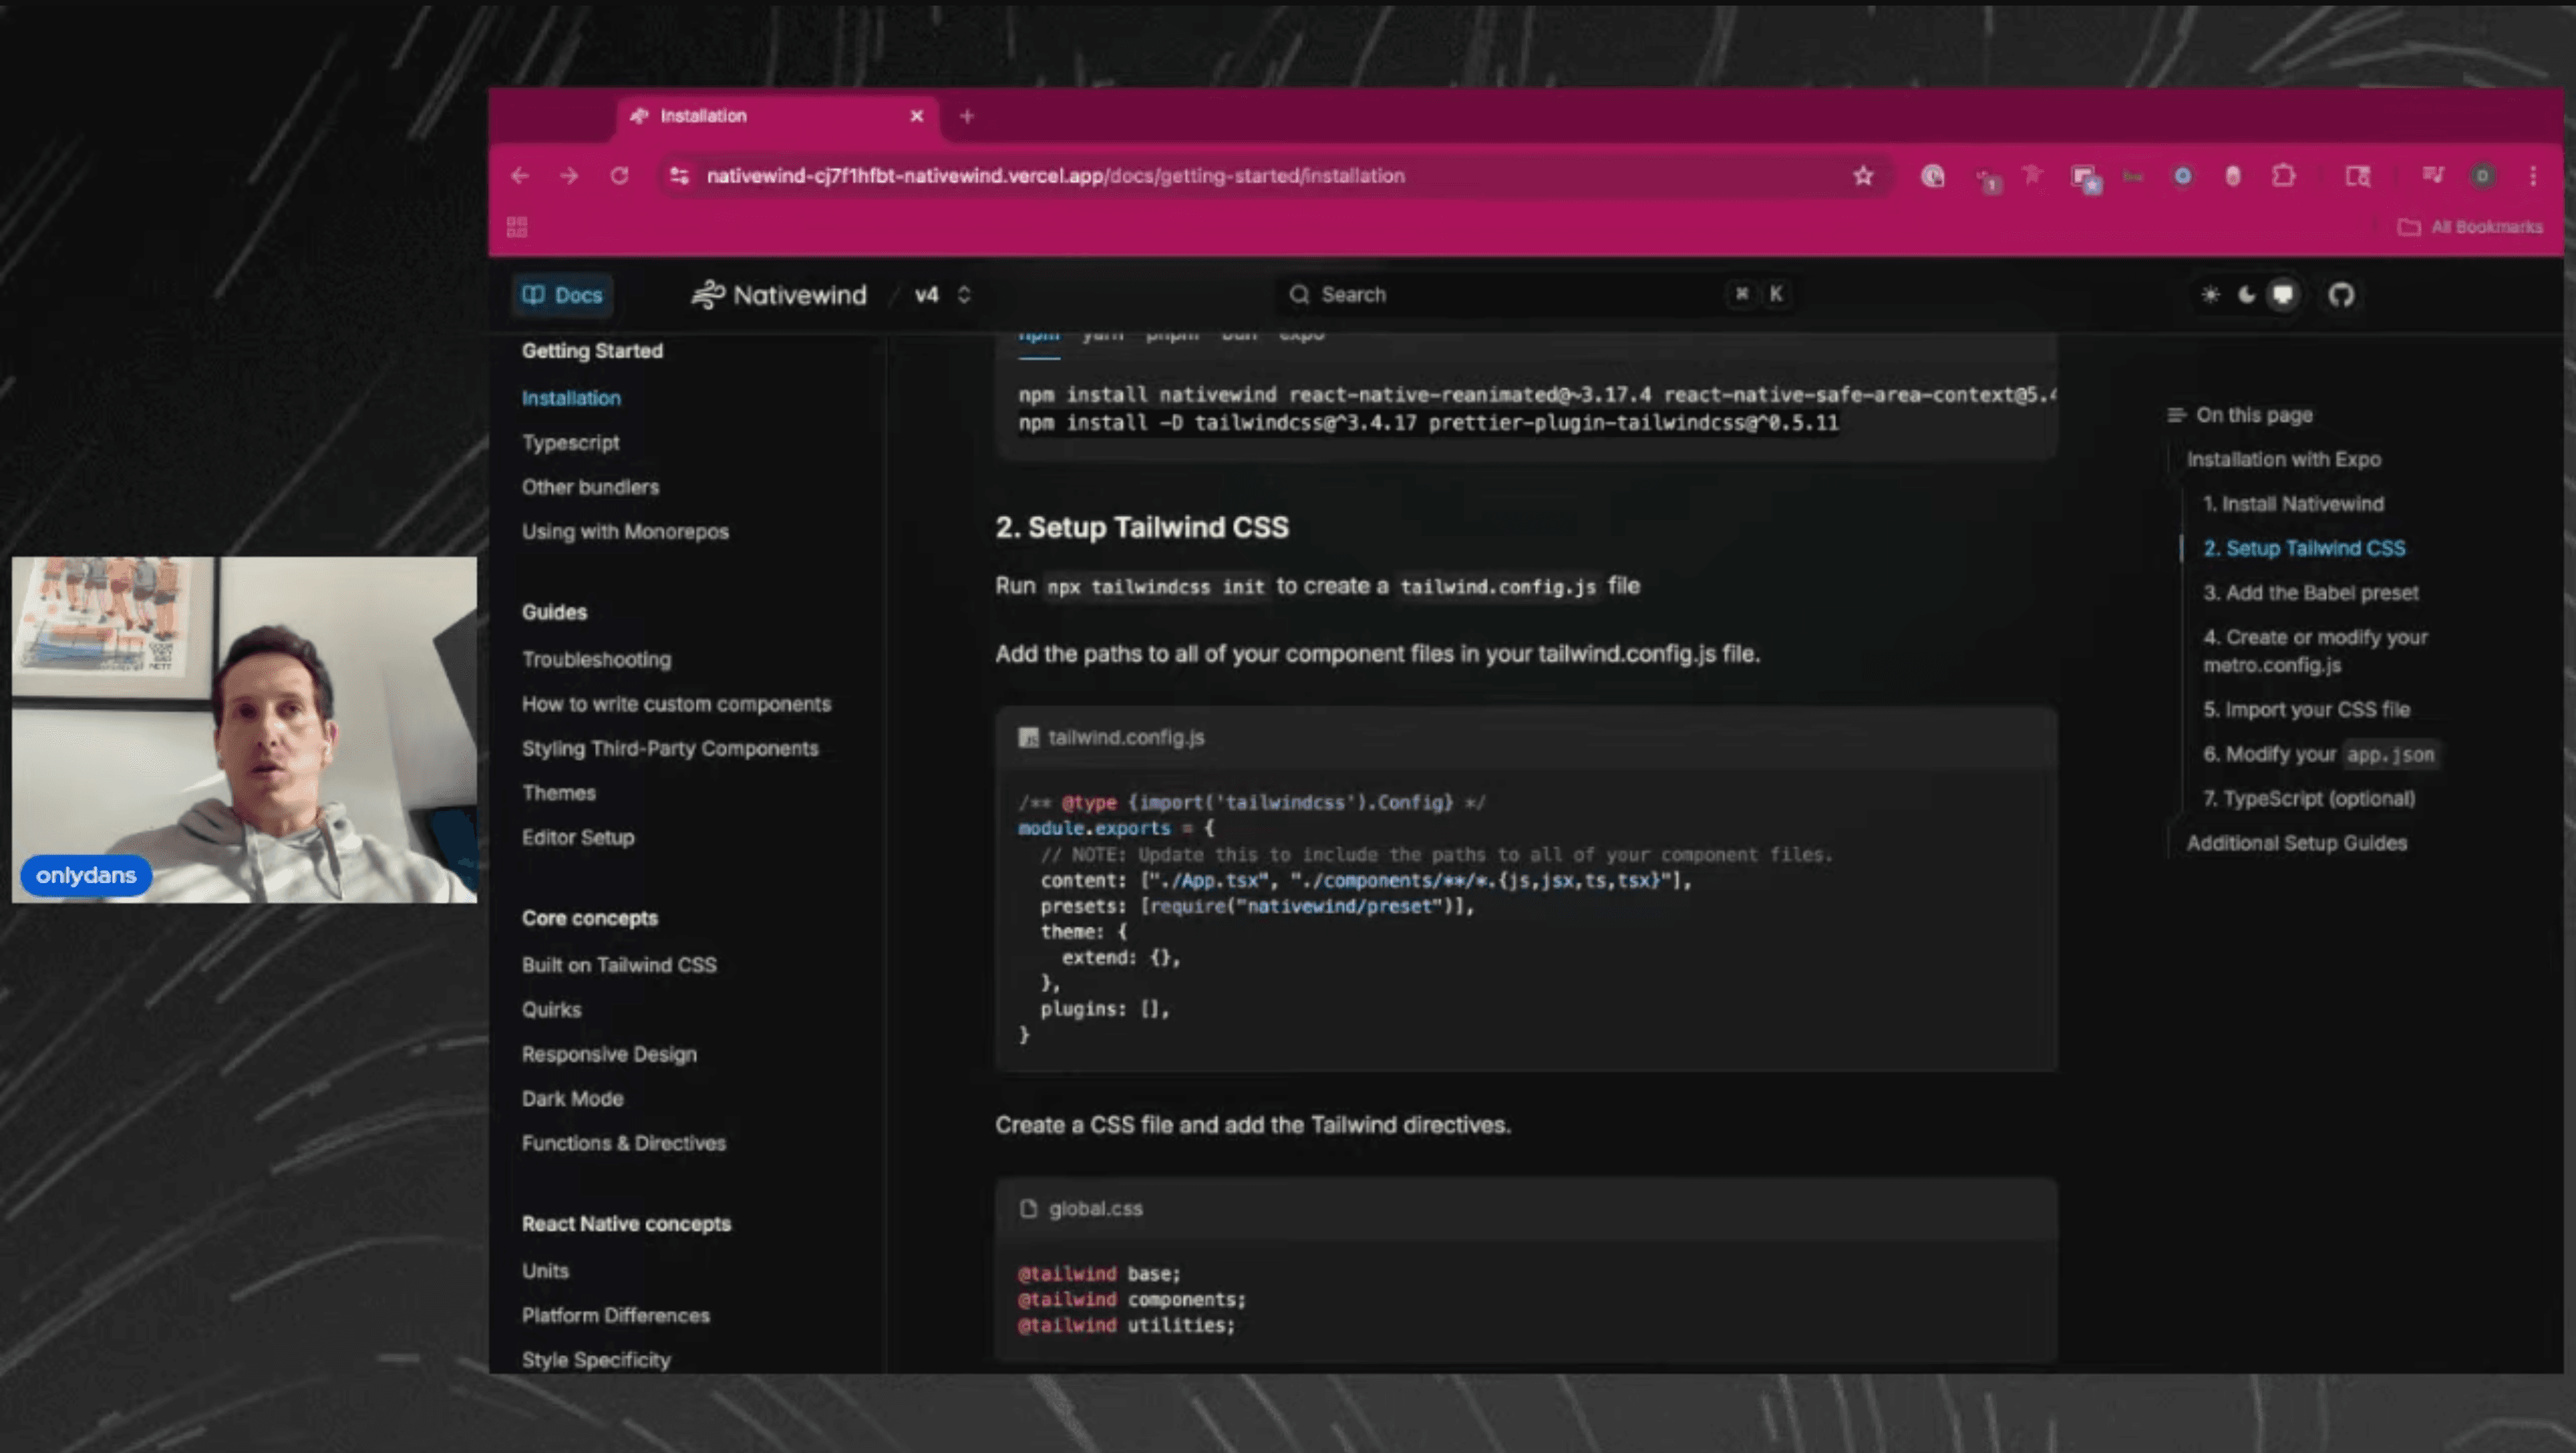Open the site information icon in address bar

pos(680,176)
